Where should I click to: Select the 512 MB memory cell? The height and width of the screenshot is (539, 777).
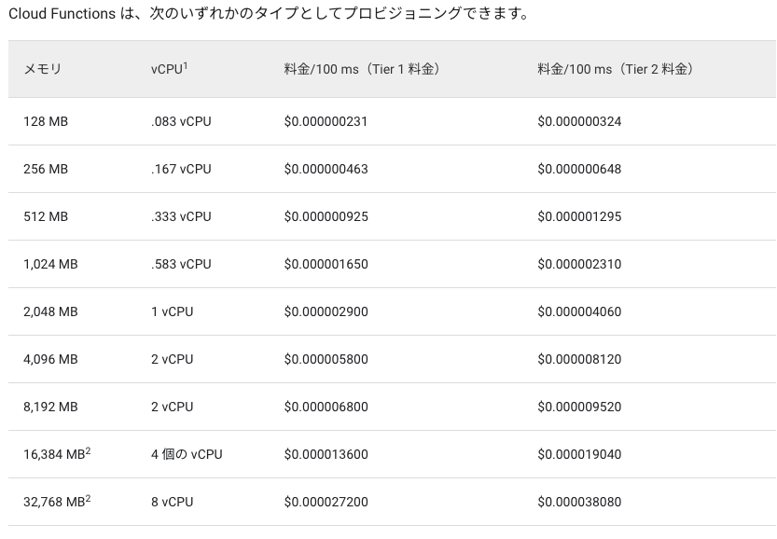tap(45, 216)
